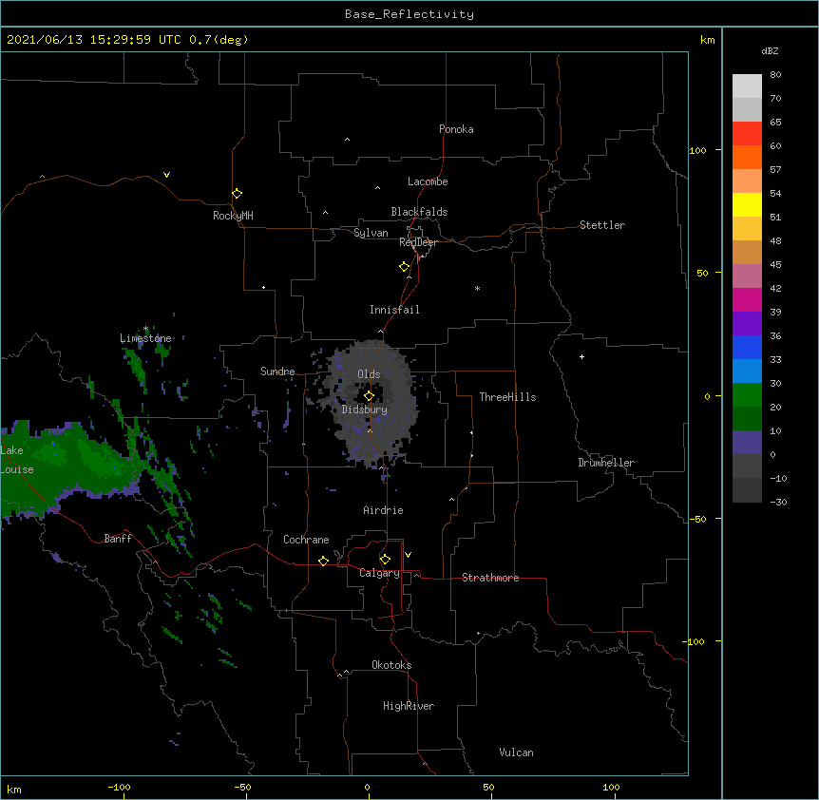Click the white asterisk above Limestone label

(x=145, y=329)
